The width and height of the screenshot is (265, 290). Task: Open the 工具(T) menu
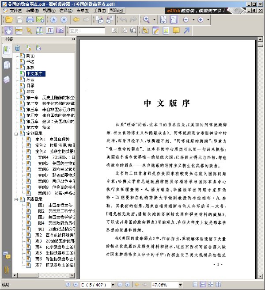click(100, 11)
